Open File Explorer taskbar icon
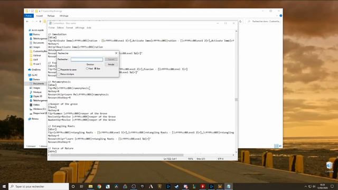This screenshot has height=190, width=338. 90,186
